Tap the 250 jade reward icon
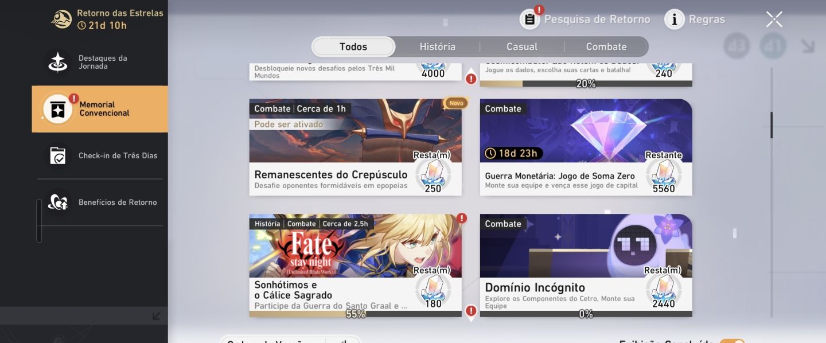Viewport: 826px width, 343px height. (x=433, y=174)
